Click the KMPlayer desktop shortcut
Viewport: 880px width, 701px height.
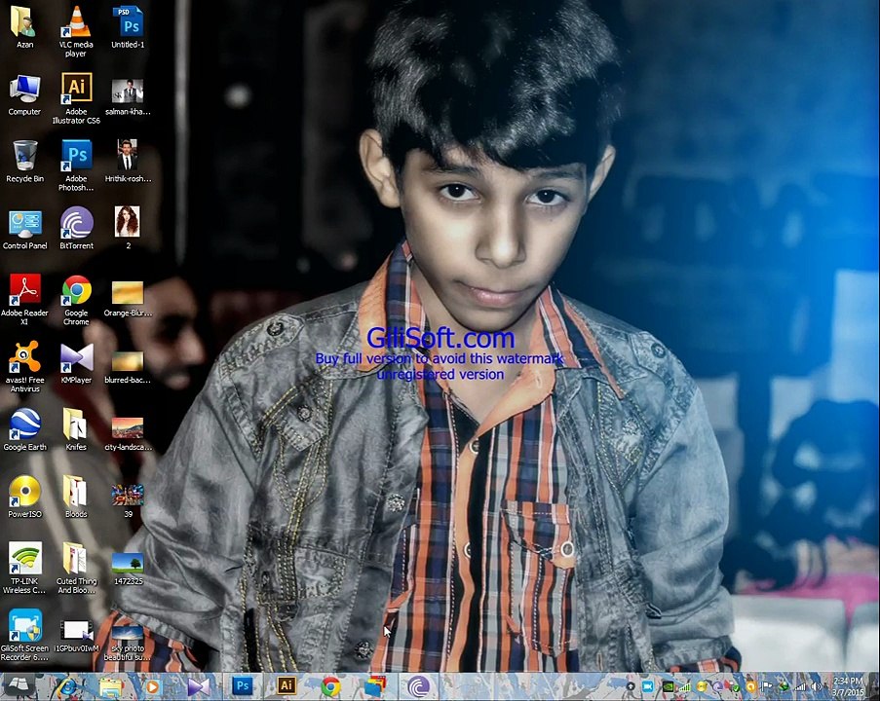click(x=76, y=362)
